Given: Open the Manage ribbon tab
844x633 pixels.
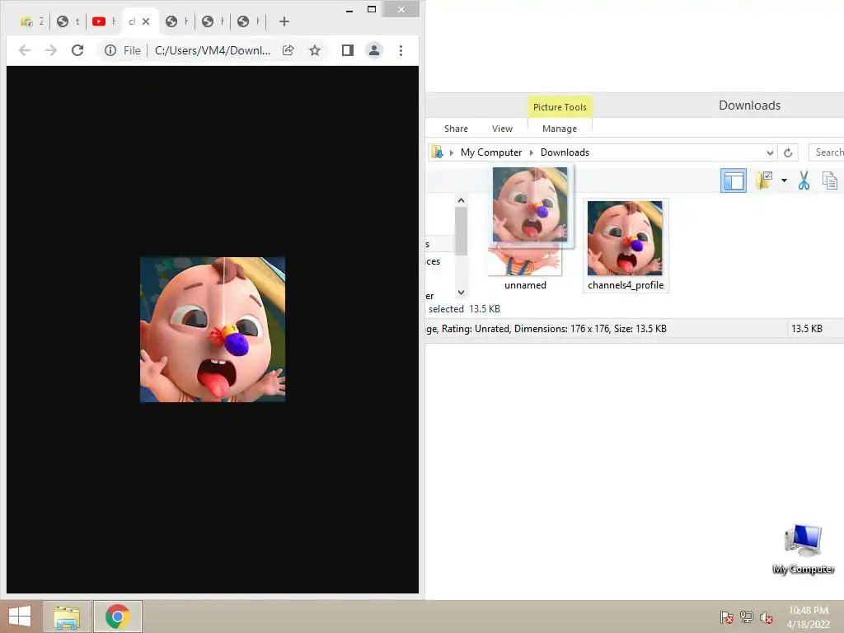Looking at the screenshot, I should point(560,129).
